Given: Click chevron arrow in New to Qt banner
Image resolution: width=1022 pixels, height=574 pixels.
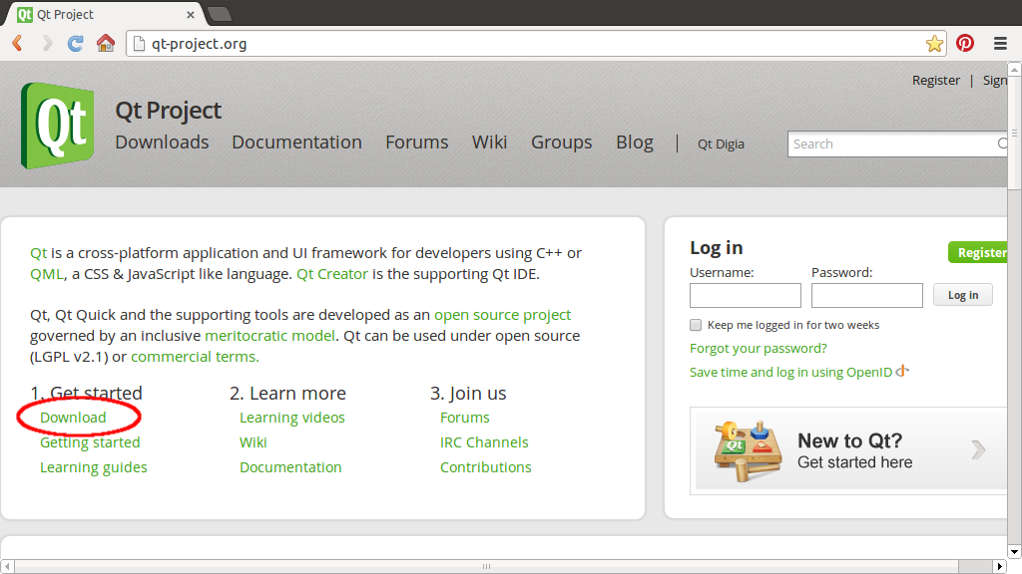Looking at the screenshot, I should click(x=978, y=449).
